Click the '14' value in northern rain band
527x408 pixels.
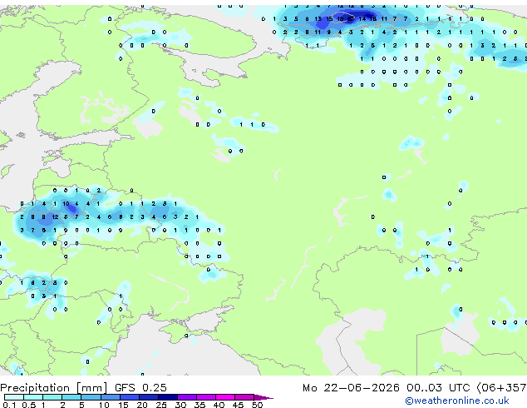click(362, 19)
